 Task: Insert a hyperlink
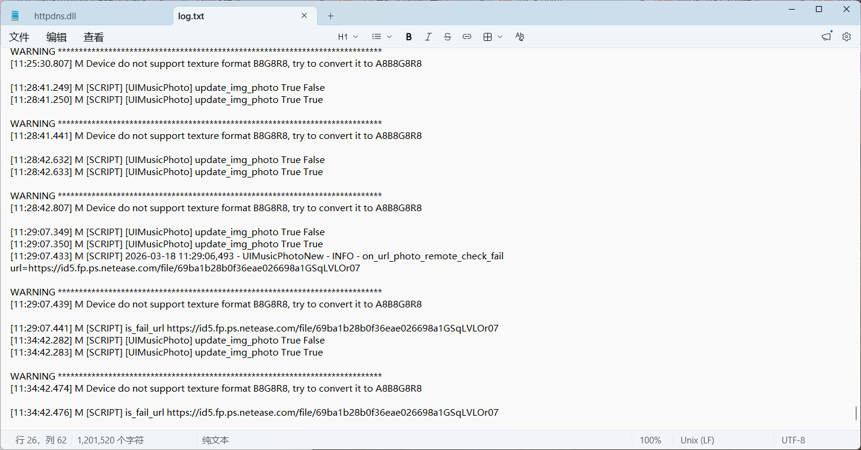(466, 37)
